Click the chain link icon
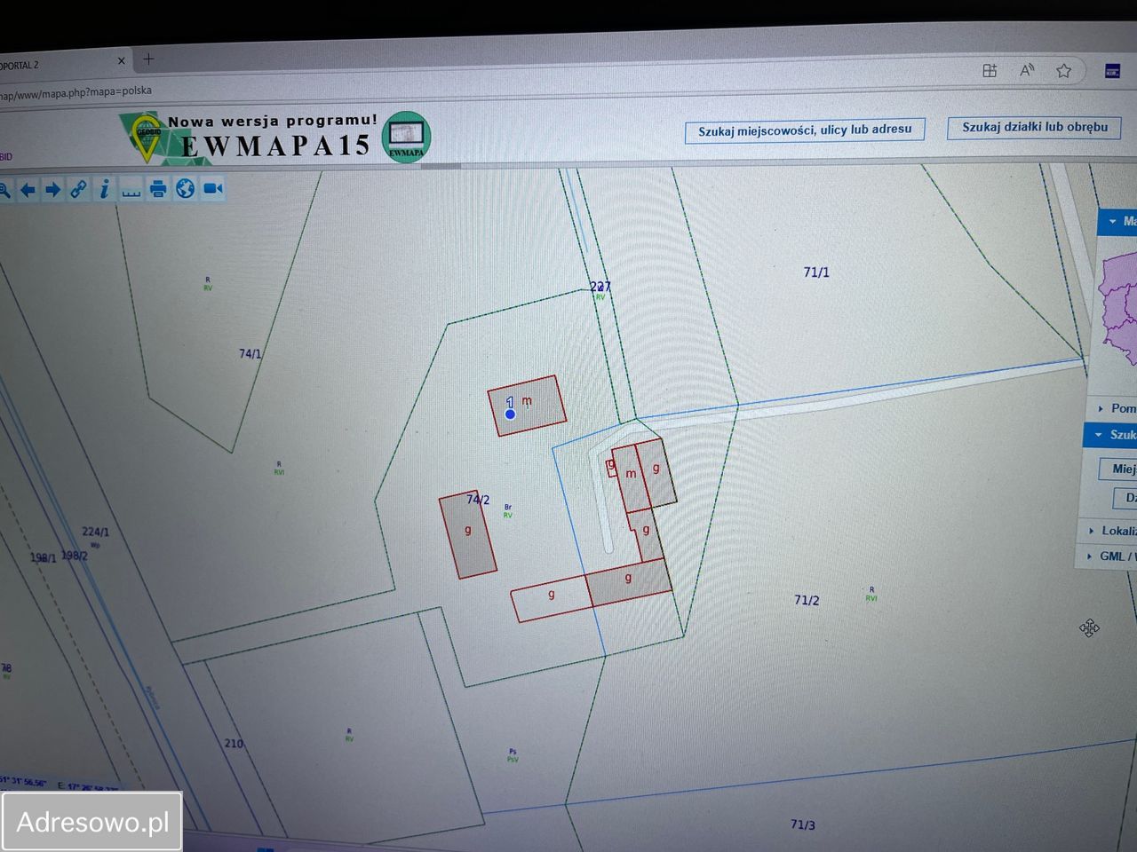This screenshot has height=852, width=1137. click(79, 189)
